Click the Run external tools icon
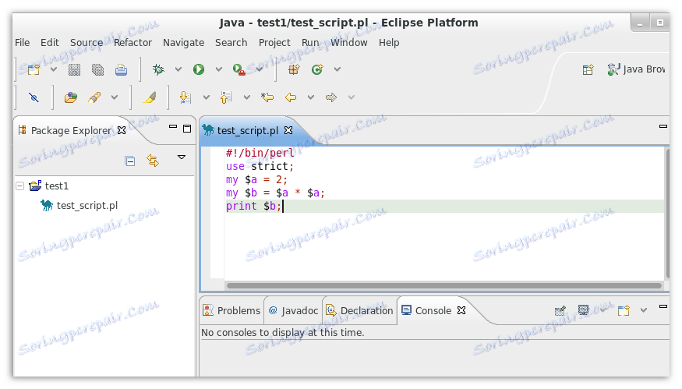Viewport: 682px width, 389px height. click(x=239, y=69)
